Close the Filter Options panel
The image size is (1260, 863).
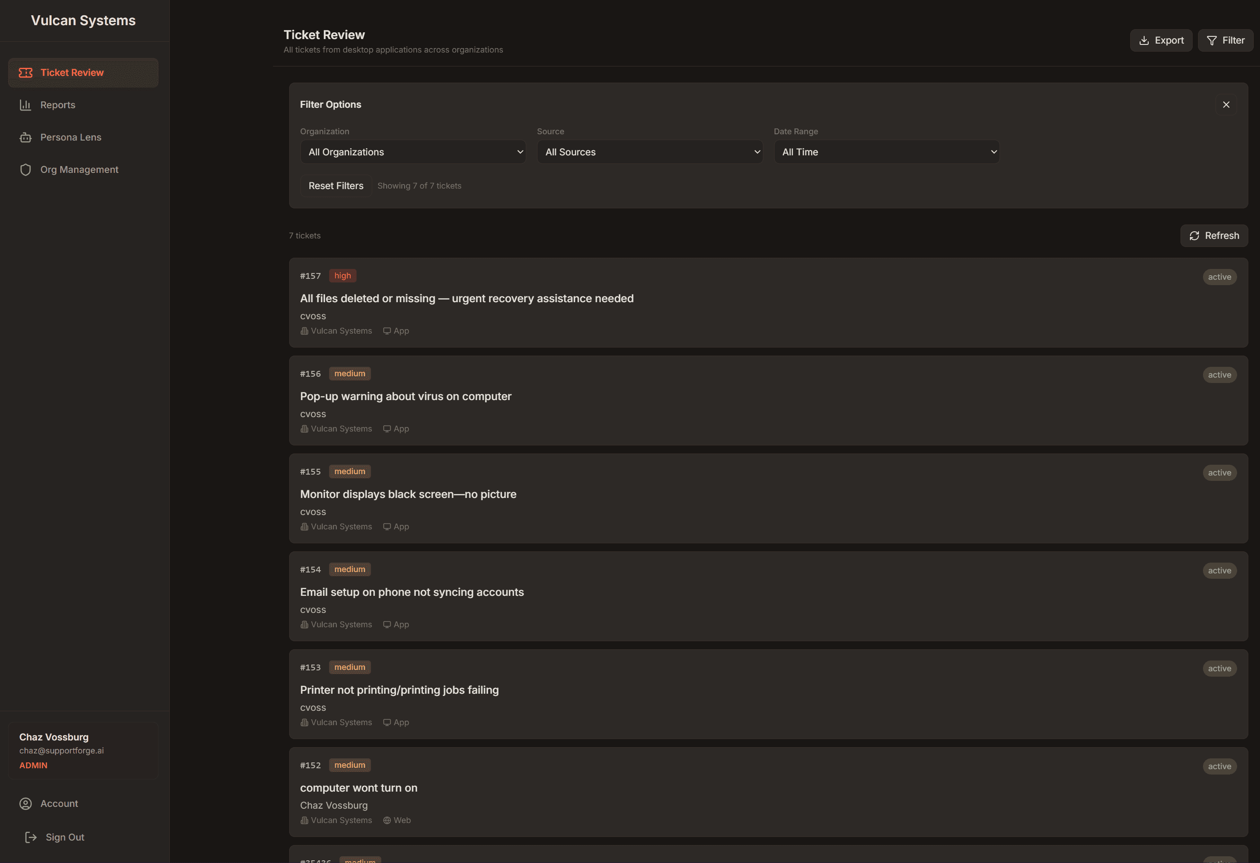click(x=1226, y=104)
